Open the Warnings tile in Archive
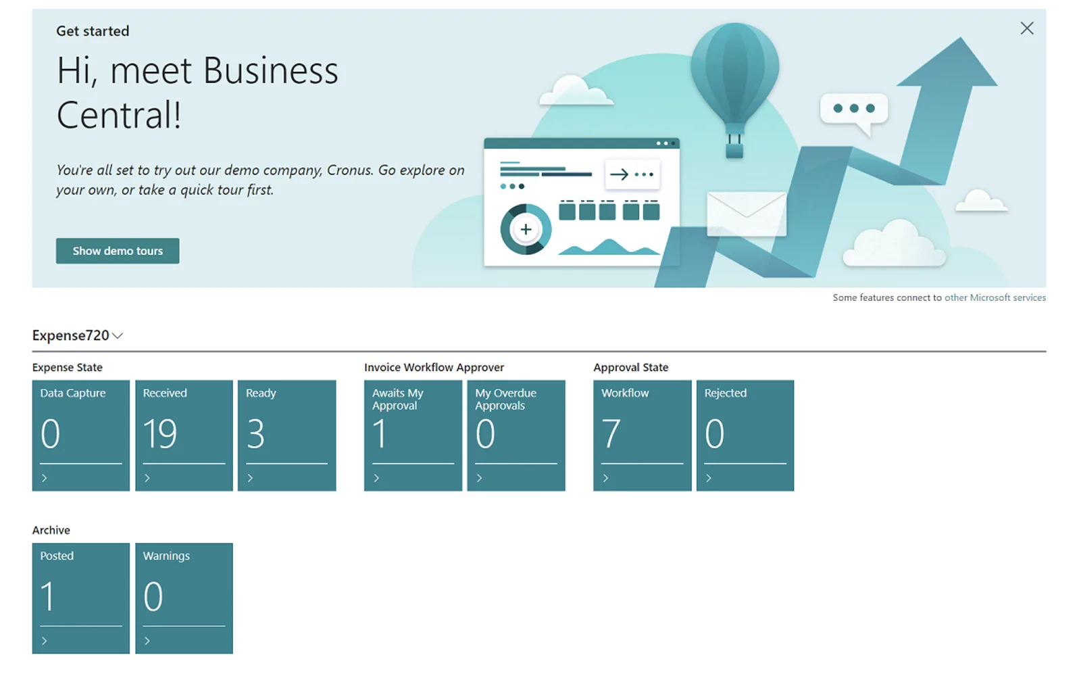1081x676 pixels. (184, 598)
